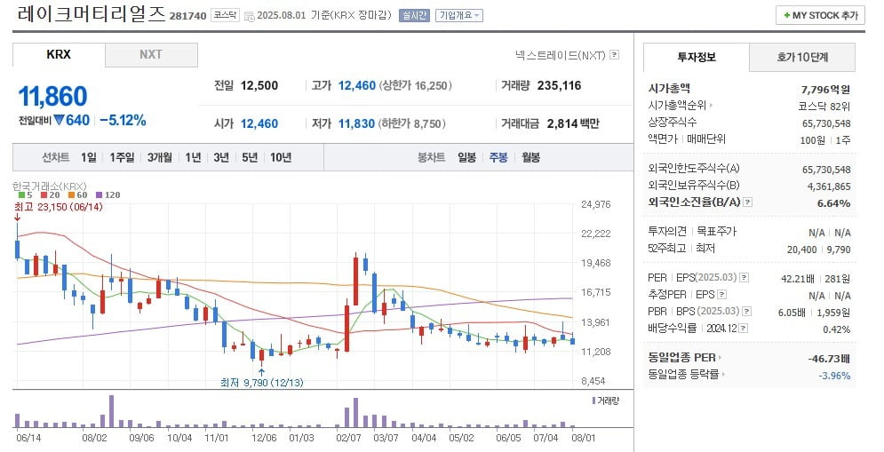Click the current price 11,860
Screen dimensions: 884x452
click(x=53, y=97)
